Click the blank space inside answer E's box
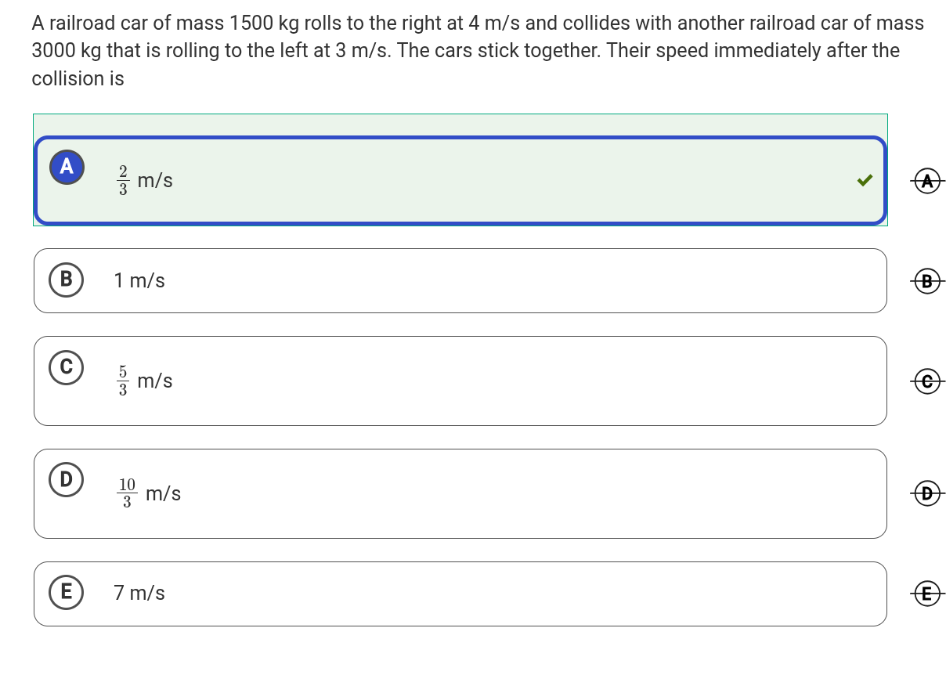The image size is (946, 675). (509, 594)
